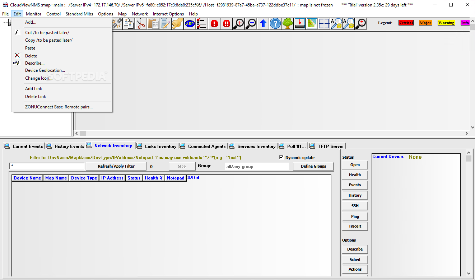Viewport: 475px width, 280px height.
Task: Click the Group all/any group field
Action: [257, 167]
